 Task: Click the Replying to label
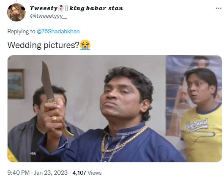pos(21,31)
